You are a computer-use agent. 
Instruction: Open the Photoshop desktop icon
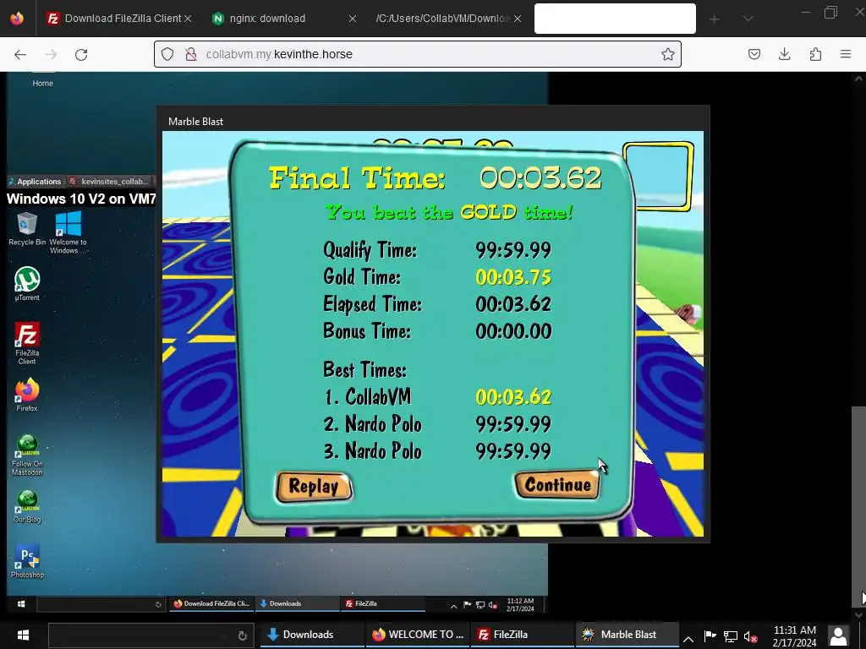click(x=27, y=562)
